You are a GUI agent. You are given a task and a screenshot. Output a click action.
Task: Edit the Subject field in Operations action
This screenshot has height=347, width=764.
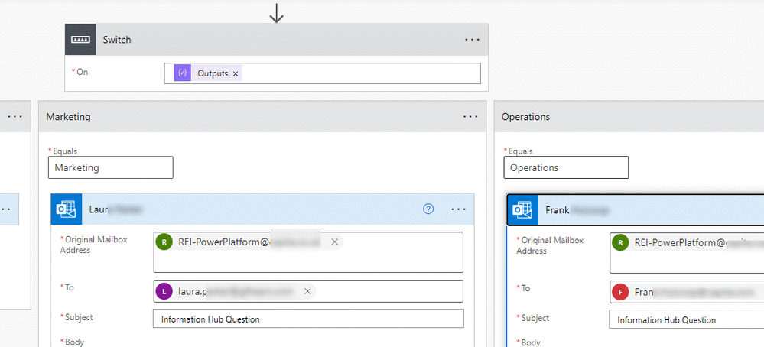tap(687, 319)
